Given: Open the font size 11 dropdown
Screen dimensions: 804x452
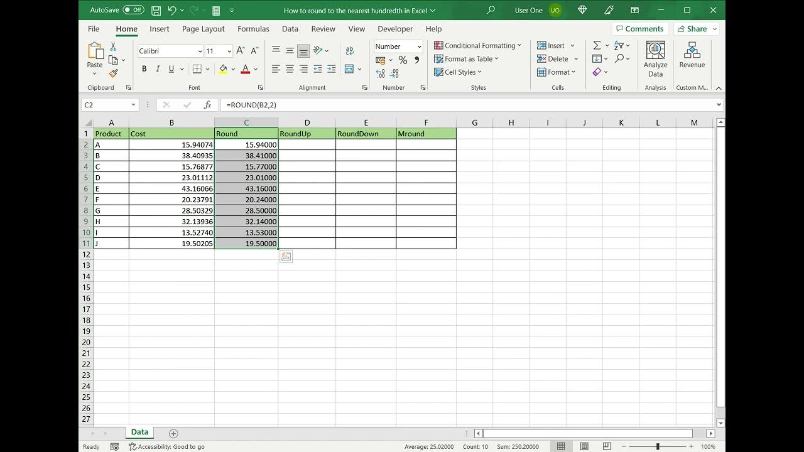Looking at the screenshot, I should pos(229,51).
